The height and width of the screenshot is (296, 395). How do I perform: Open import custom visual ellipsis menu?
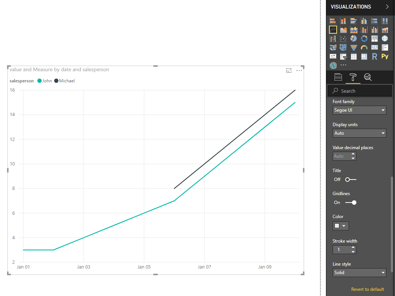(343, 65)
